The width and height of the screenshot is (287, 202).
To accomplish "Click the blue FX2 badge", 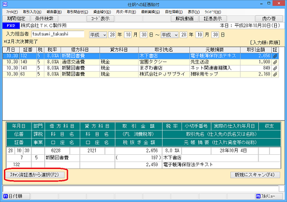I will click(11, 26).
